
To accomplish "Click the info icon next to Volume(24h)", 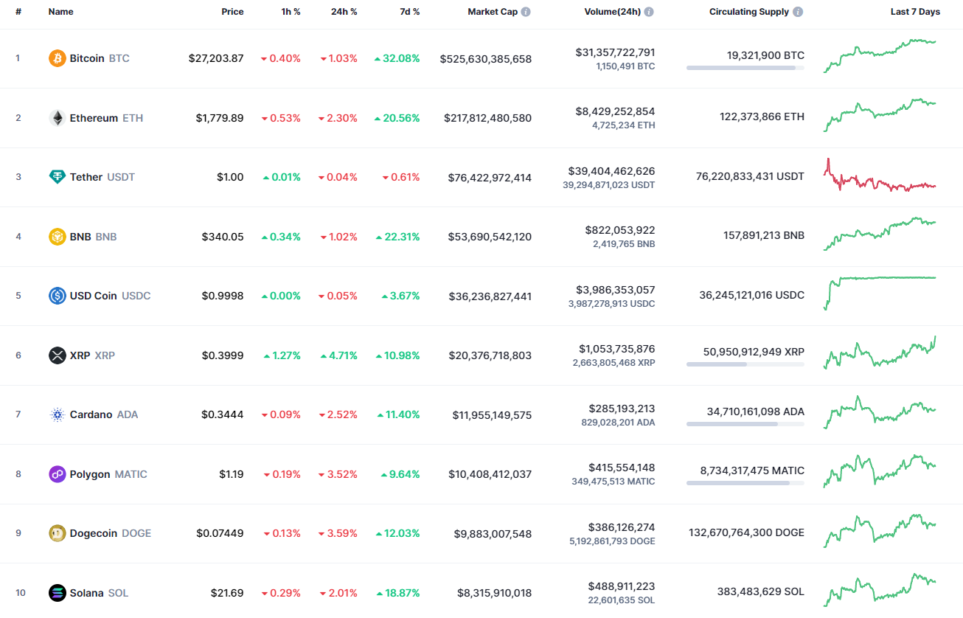I will tap(648, 12).
